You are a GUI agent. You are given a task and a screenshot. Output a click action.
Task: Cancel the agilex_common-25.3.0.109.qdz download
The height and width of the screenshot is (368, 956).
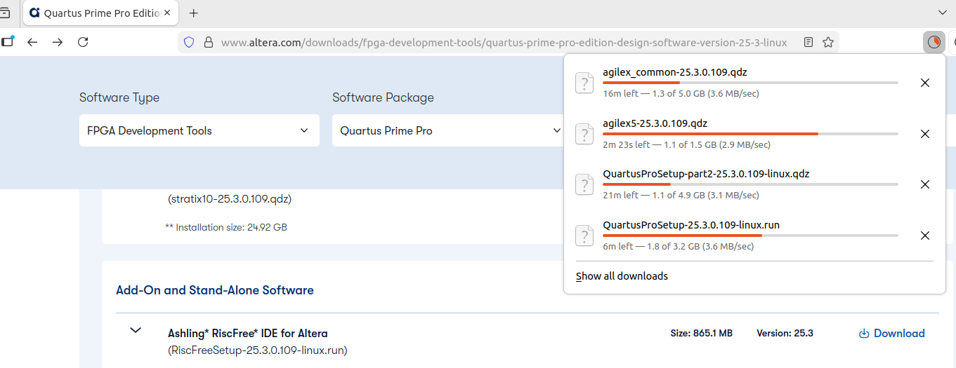pos(924,83)
